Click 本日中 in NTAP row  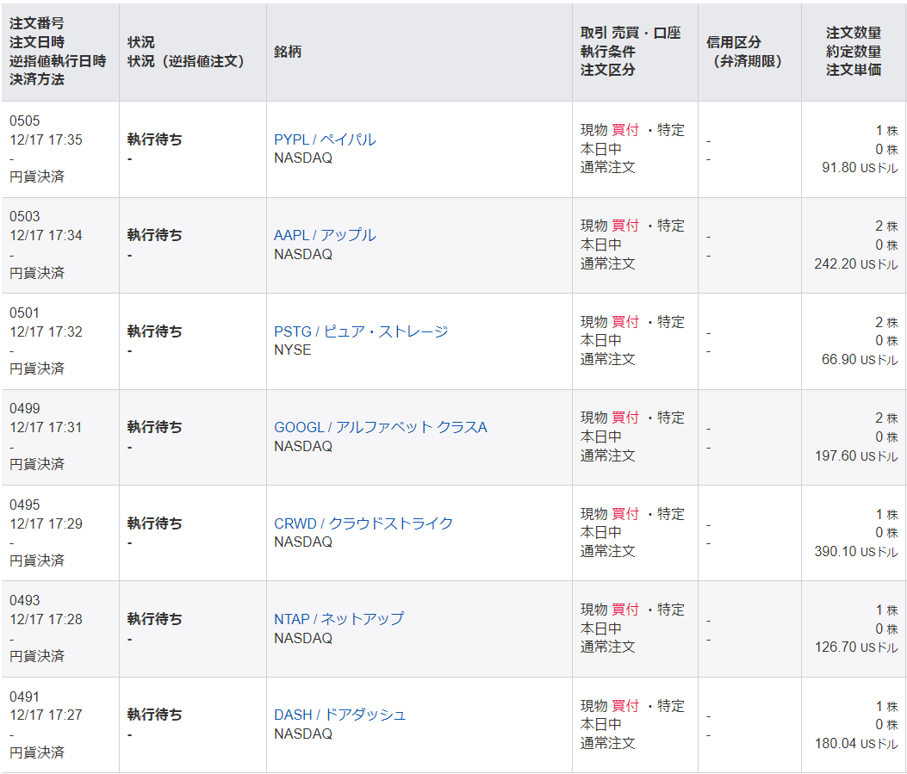pos(601,628)
